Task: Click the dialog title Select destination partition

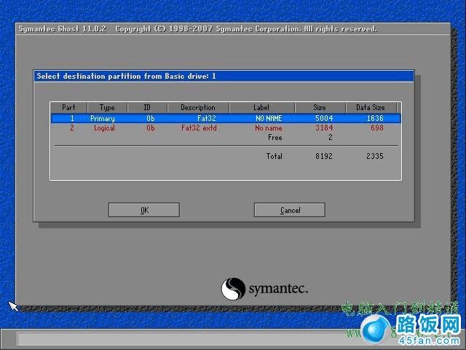Action: click(126, 76)
